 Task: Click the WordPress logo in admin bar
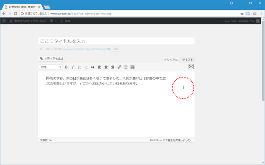[x=4, y=21]
